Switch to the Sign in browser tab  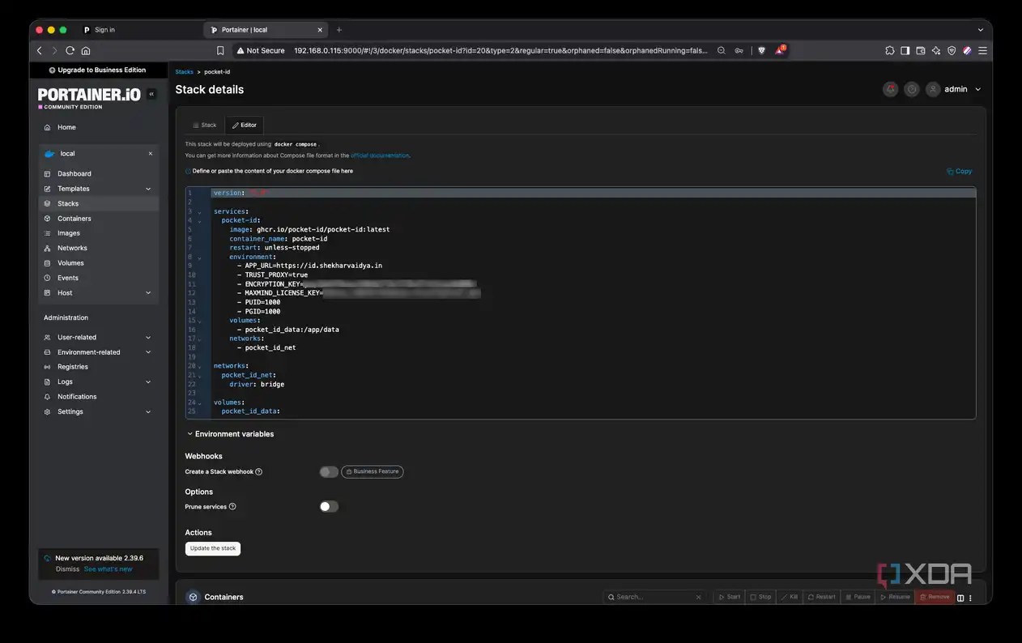104,30
